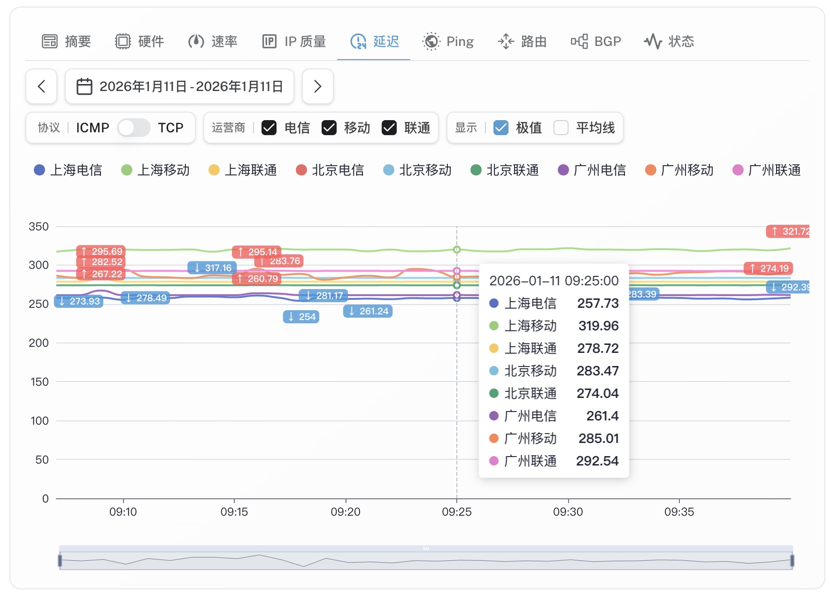Switch to the 路由 routing tab

tap(522, 41)
